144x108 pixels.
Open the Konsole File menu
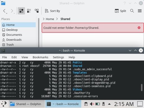tap(4, 57)
